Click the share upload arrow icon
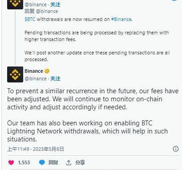The width and height of the screenshot is (182, 170). pos(69,163)
